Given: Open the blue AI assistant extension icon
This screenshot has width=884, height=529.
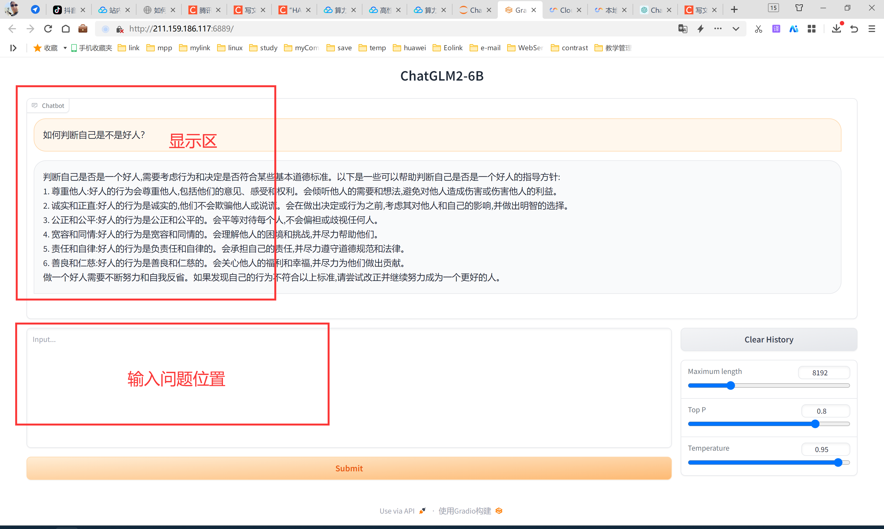Looking at the screenshot, I should coord(793,28).
